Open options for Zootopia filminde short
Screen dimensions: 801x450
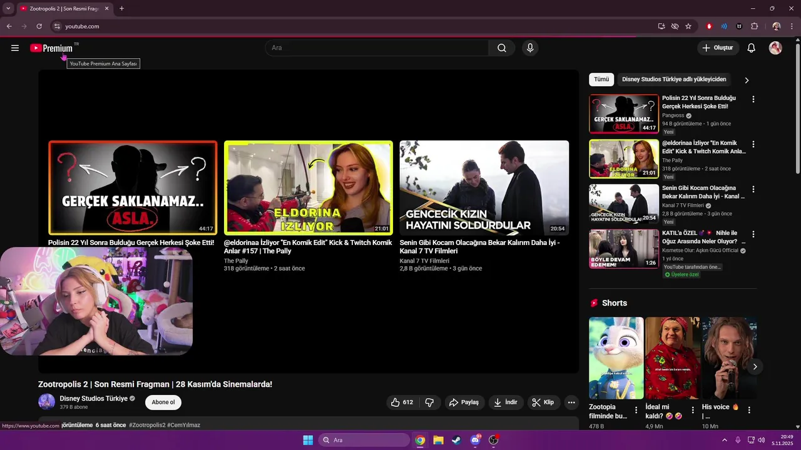point(636,411)
